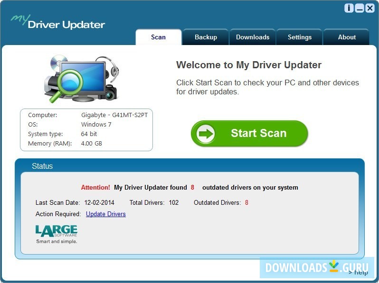Click the '64 bit' system type value
The image size is (379, 283).
pos(89,134)
